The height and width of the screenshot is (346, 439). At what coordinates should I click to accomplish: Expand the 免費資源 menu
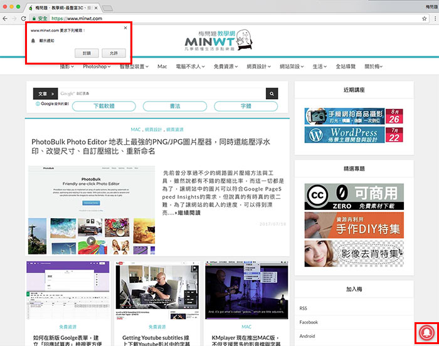[x=226, y=66]
